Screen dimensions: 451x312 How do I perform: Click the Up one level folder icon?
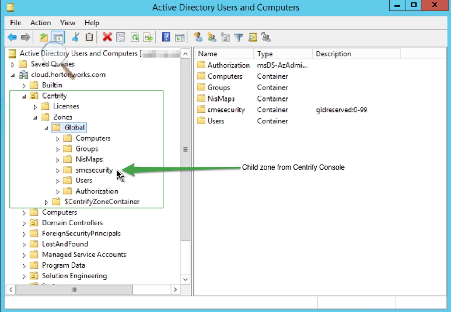point(44,37)
